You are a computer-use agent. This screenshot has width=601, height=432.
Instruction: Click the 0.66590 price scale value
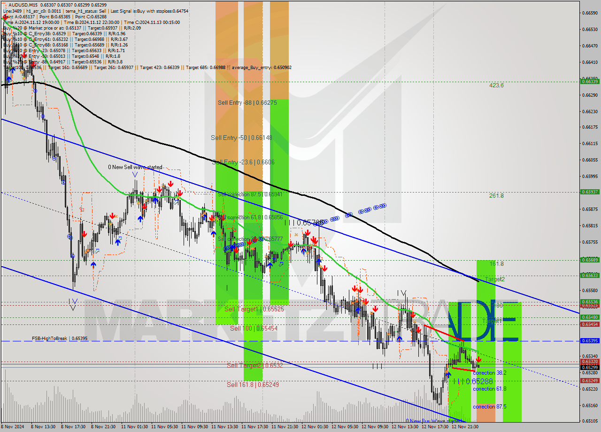point(590,13)
